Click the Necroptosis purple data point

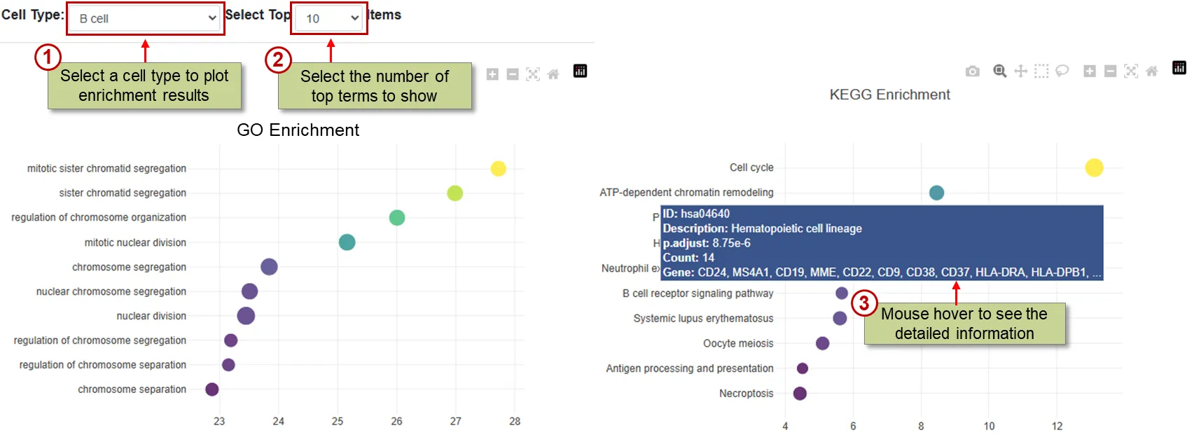coord(800,394)
